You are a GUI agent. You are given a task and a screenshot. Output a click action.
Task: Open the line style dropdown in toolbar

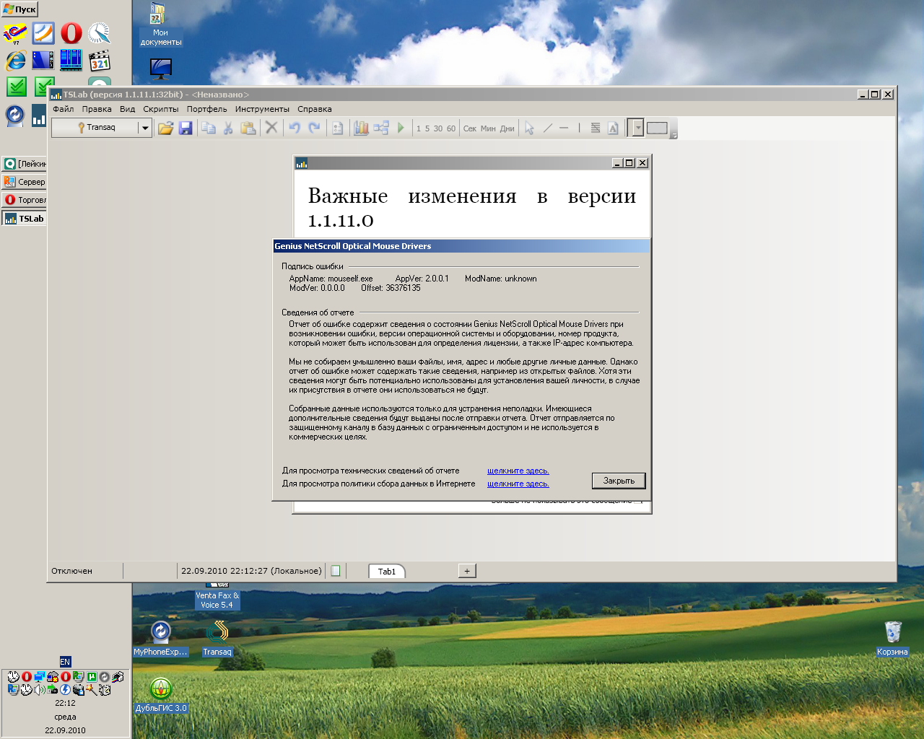point(637,128)
